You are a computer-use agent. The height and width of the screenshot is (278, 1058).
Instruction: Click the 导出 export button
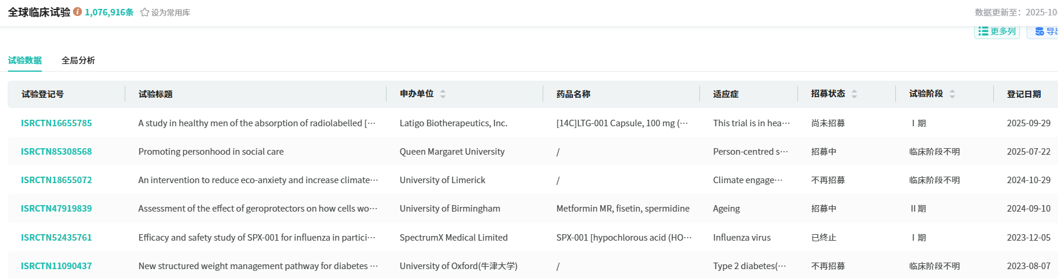(1046, 31)
